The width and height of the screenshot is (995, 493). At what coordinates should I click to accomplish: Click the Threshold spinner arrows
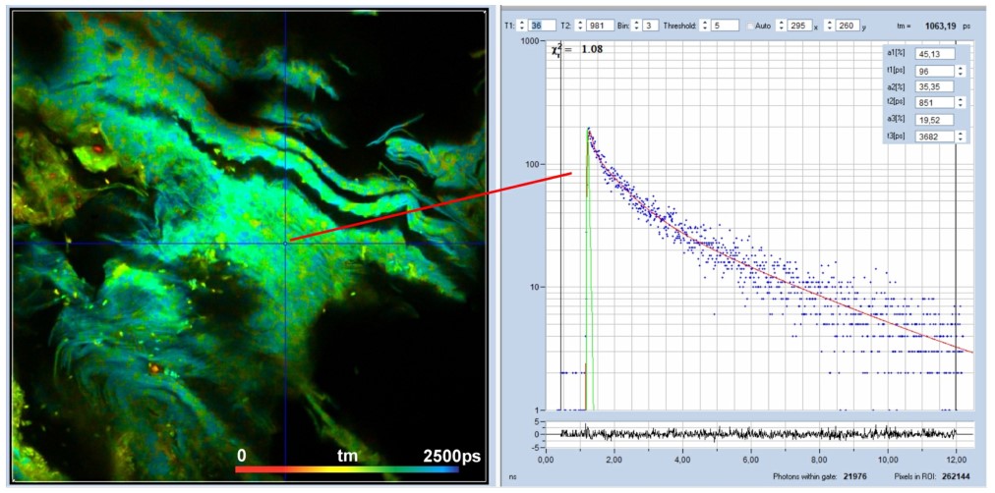pyautogui.click(x=705, y=25)
